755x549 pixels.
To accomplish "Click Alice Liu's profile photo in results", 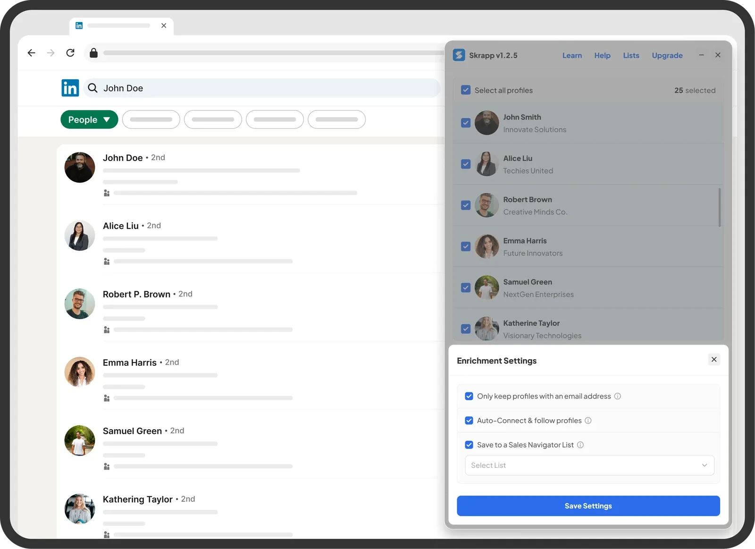I will click(80, 236).
